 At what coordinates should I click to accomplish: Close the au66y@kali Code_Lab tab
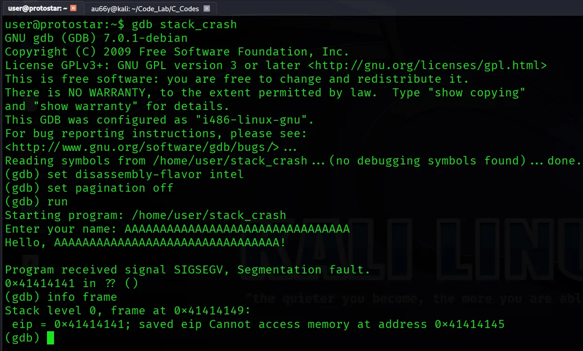click(x=207, y=8)
